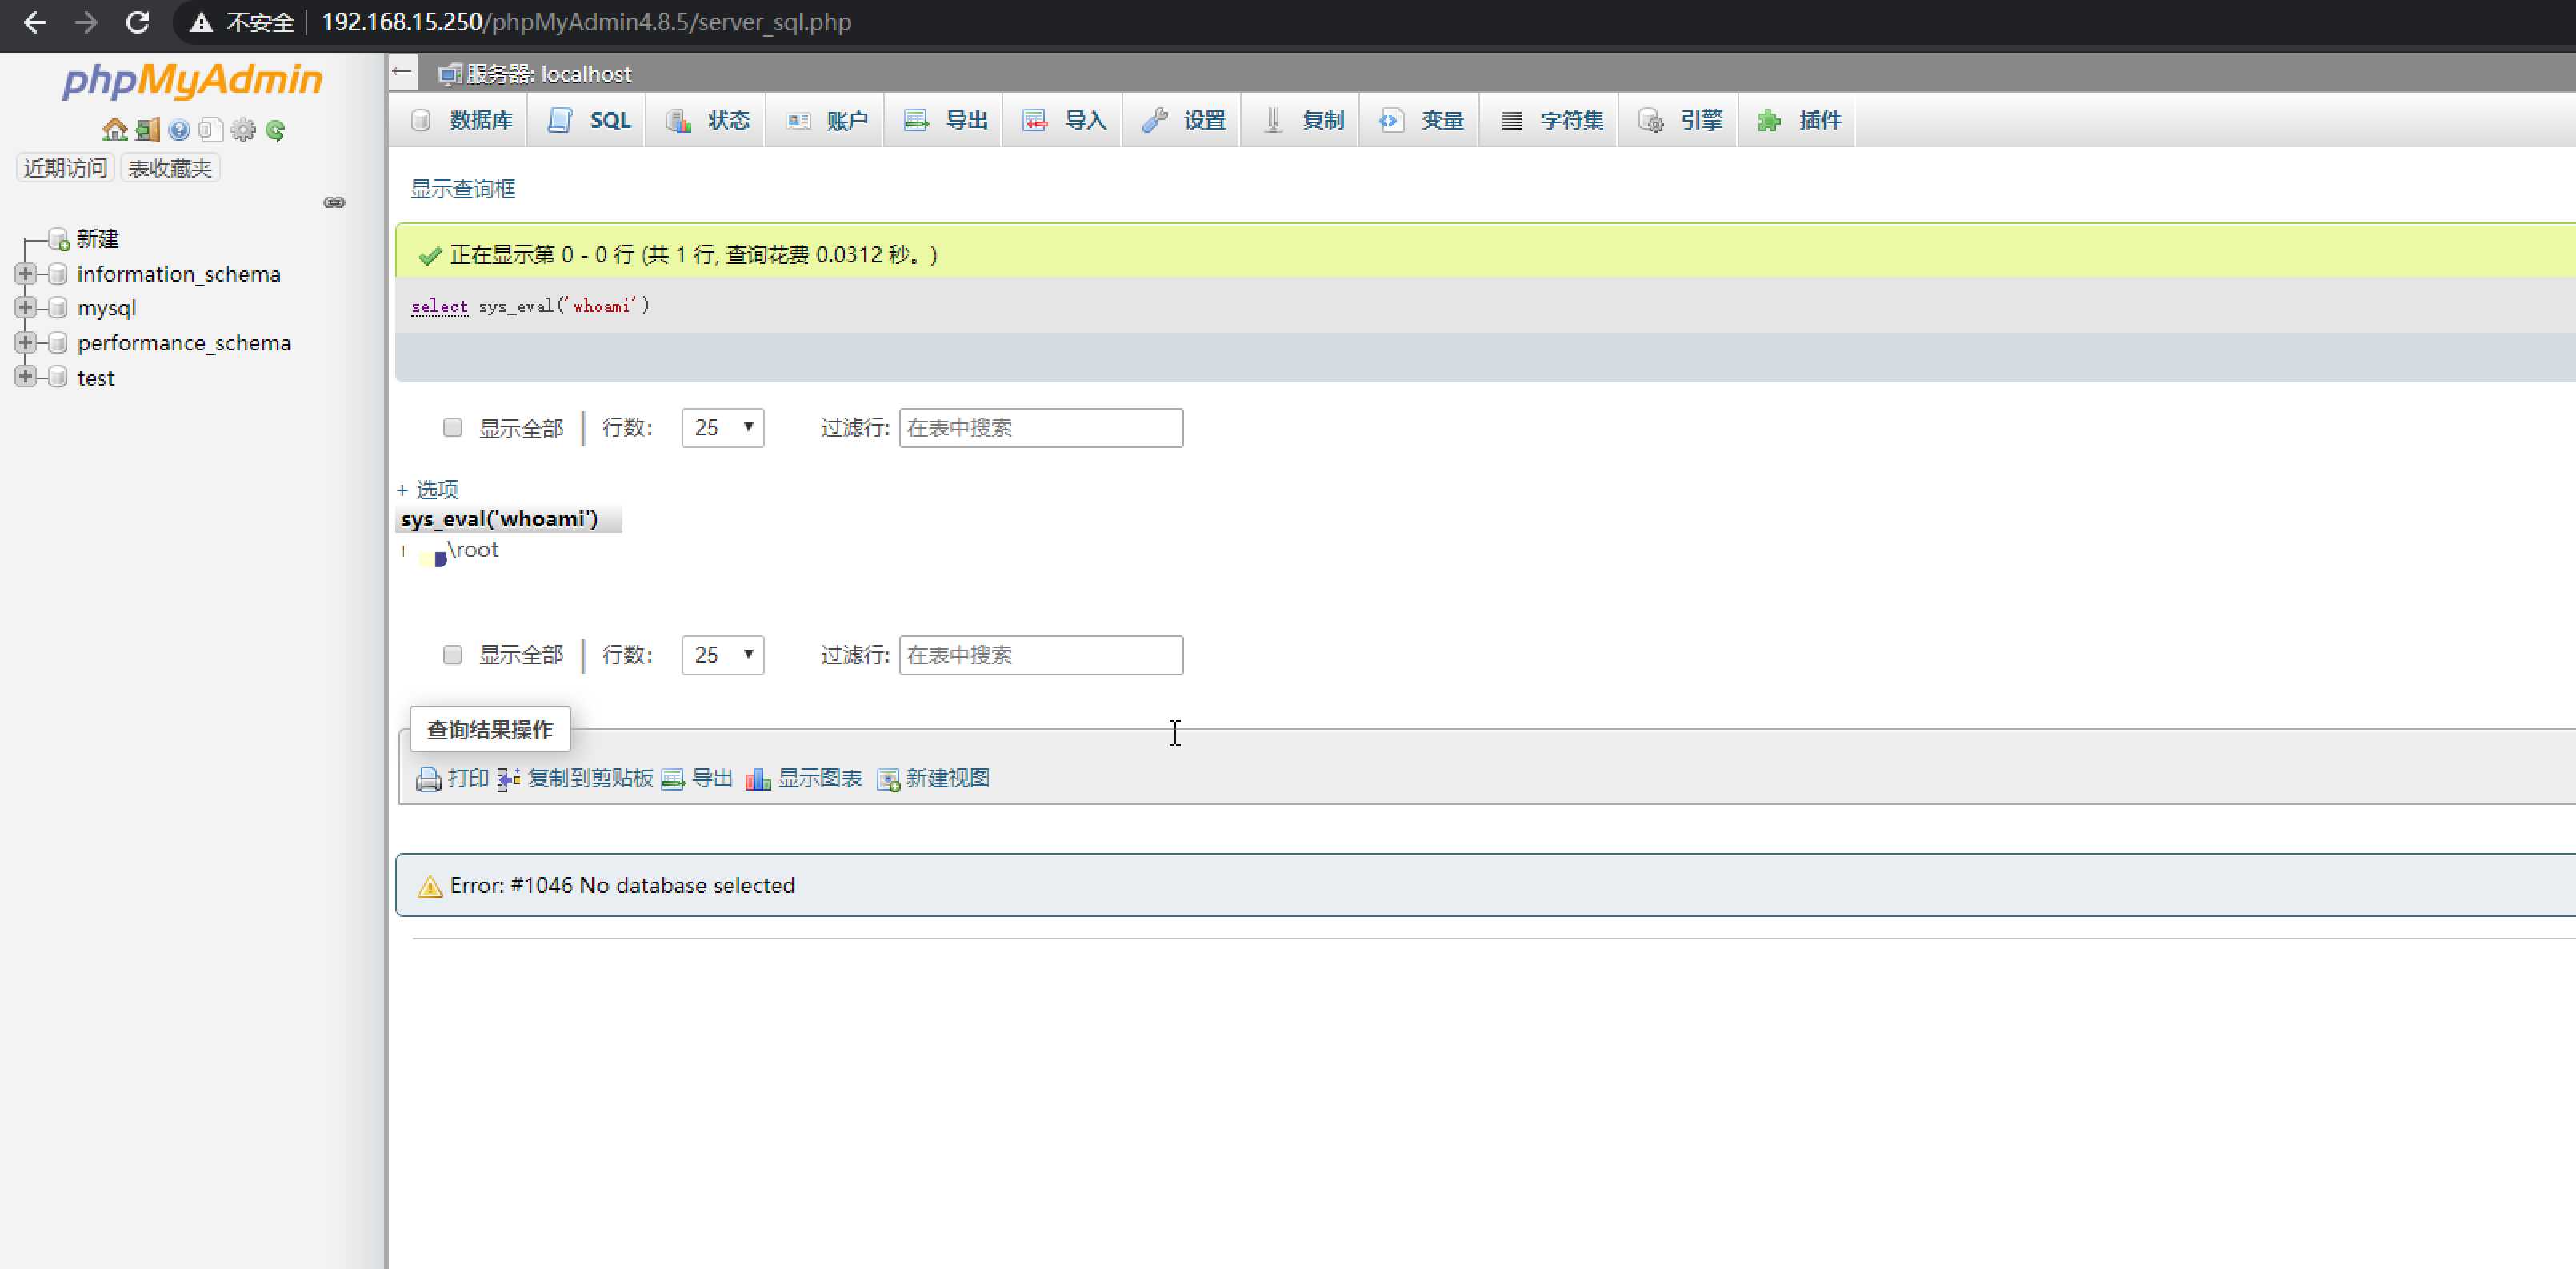
Task: Click the 打印 link
Action: click(468, 779)
